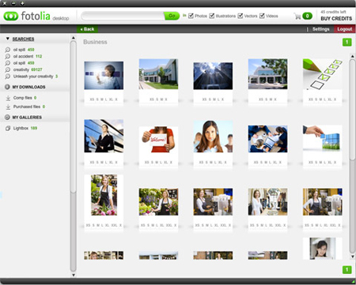The width and height of the screenshot is (356, 285).
Task: Select the headset call center woman thumbnail
Action: (x=213, y=137)
